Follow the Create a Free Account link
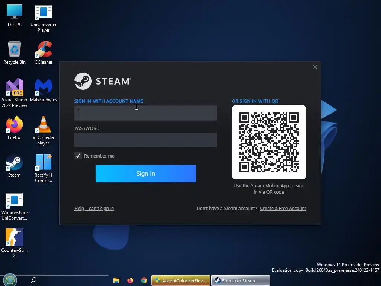381x286 pixels. [283, 209]
